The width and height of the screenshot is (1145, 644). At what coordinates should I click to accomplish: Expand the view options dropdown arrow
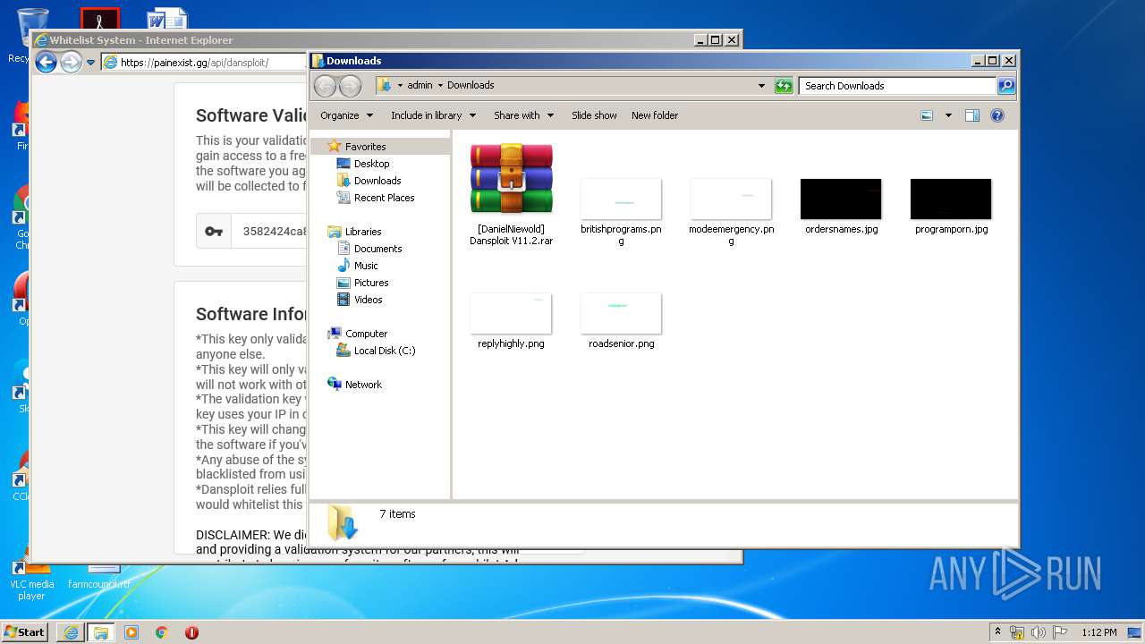point(948,115)
